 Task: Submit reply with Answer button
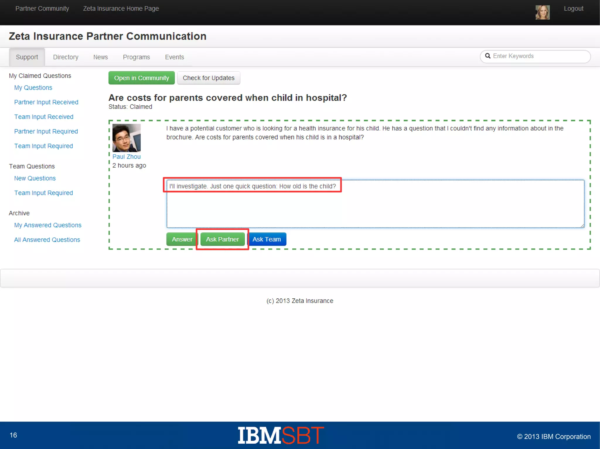pos(182,239)
